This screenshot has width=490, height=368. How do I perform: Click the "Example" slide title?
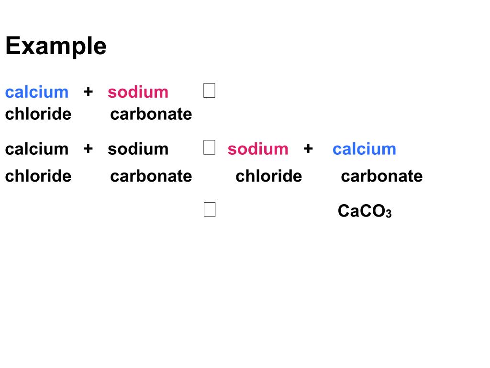coord(56,46)
